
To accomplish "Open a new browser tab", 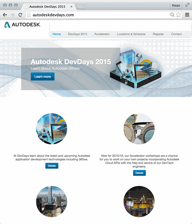I will 81,6.
